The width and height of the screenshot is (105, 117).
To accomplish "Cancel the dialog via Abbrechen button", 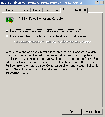I will click(x=93, y=112).
